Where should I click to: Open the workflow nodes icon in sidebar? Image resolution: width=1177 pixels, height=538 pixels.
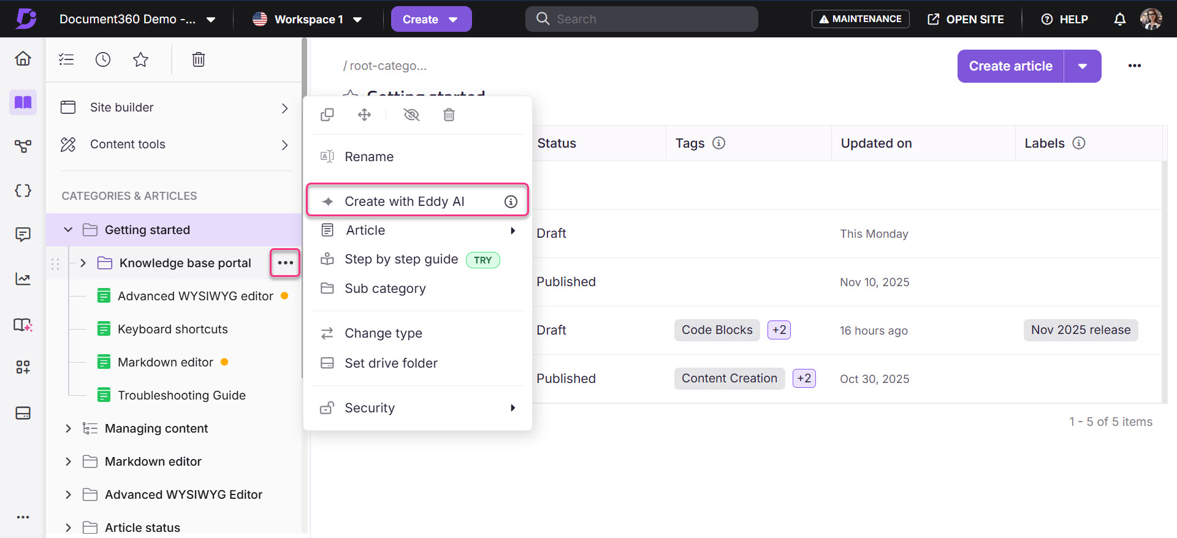click(x=23, y=146)
